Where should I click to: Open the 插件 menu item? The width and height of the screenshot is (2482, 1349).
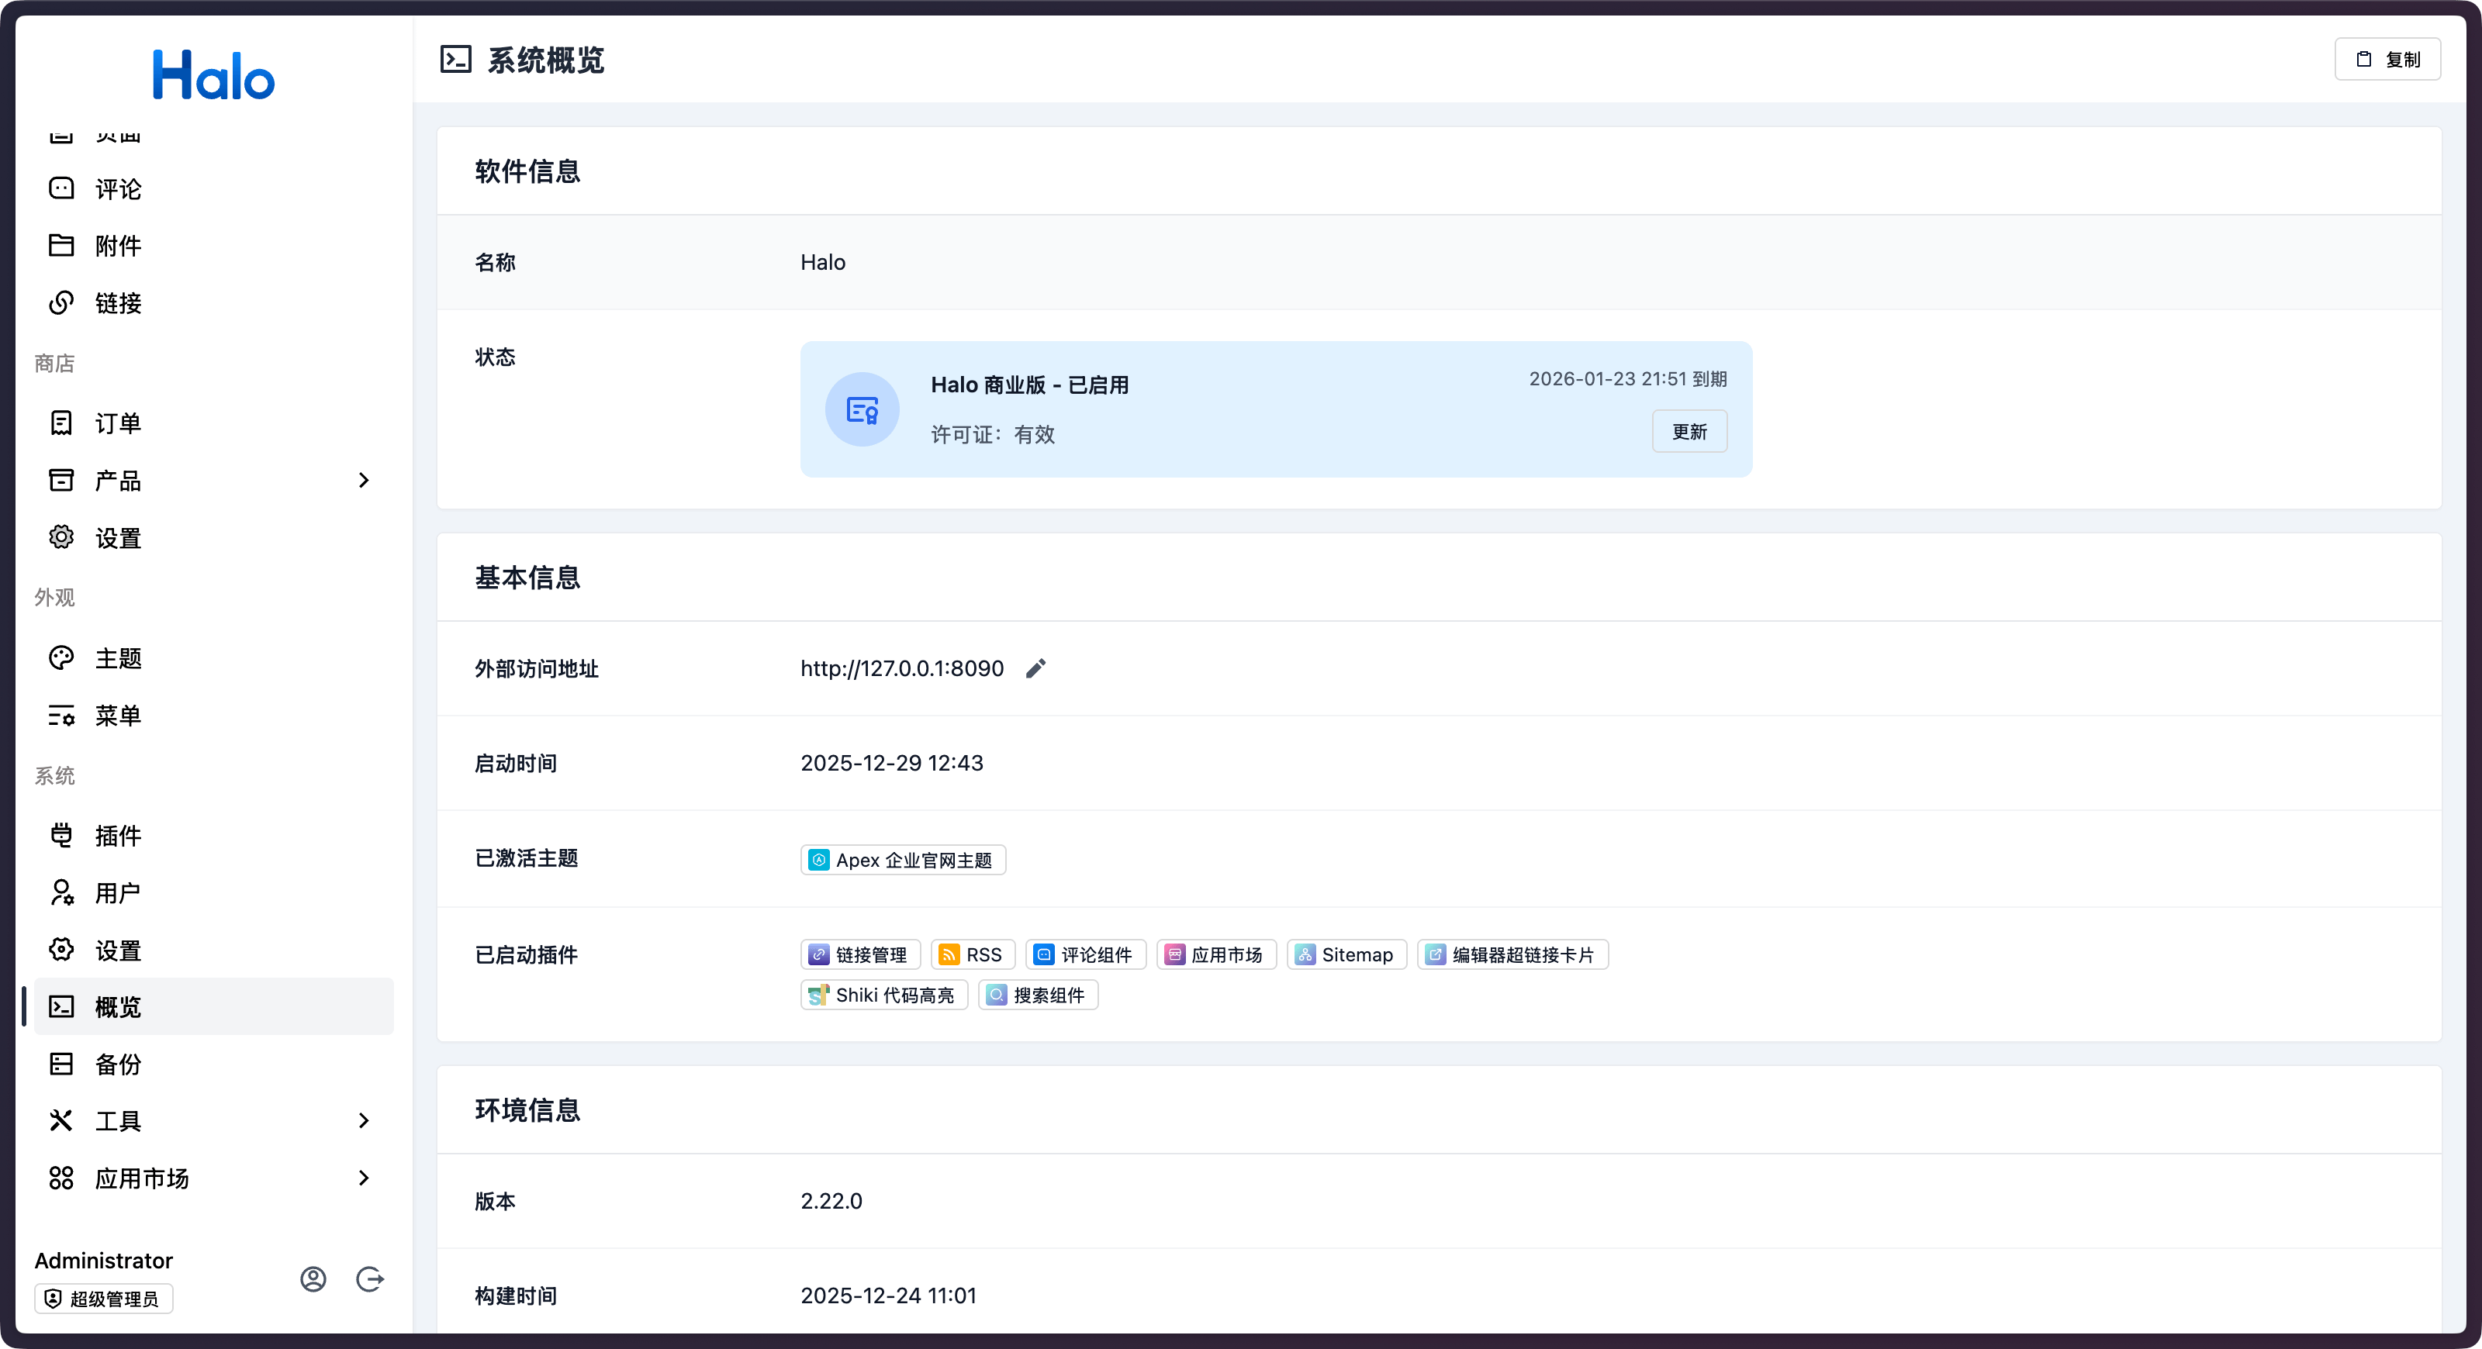click(x=118, y=836)
